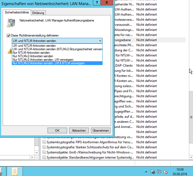Toggle 'Diese Richtlinieneinstellung definieren' checkbox

[8, 35]
